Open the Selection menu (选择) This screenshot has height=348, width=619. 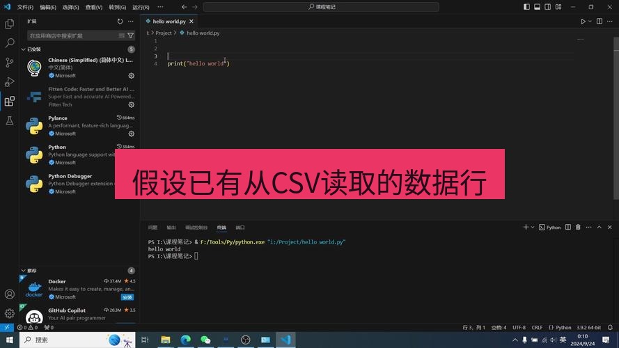tap(70, 7)
